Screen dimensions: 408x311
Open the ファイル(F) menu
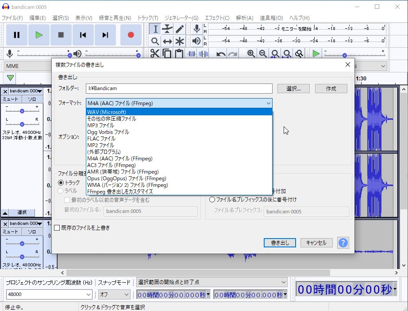(x=12, y=18)
